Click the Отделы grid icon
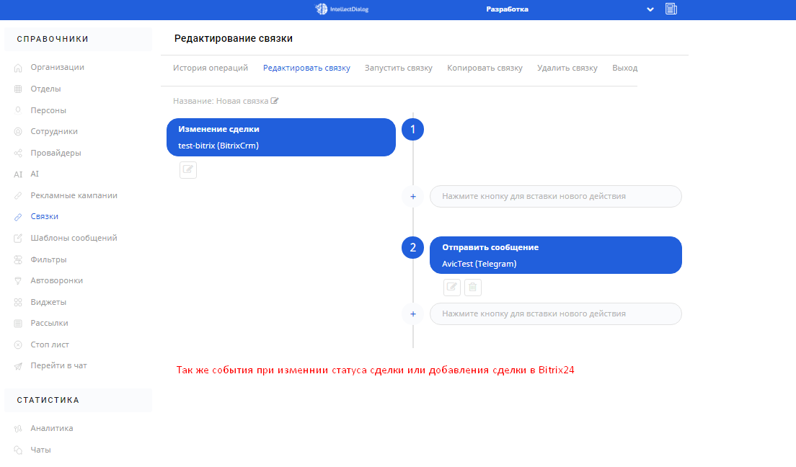The width and height of the screenshot is (796, 467). click(18, 89)
